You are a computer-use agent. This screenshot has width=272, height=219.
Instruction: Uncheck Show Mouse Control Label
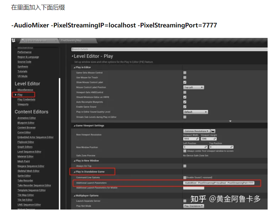(185, 82)
